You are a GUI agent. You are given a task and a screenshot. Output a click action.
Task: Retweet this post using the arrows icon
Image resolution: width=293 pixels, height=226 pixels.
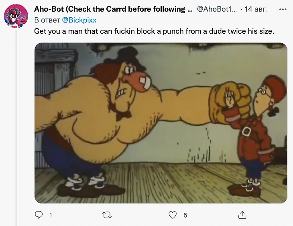tap(107, 215)
